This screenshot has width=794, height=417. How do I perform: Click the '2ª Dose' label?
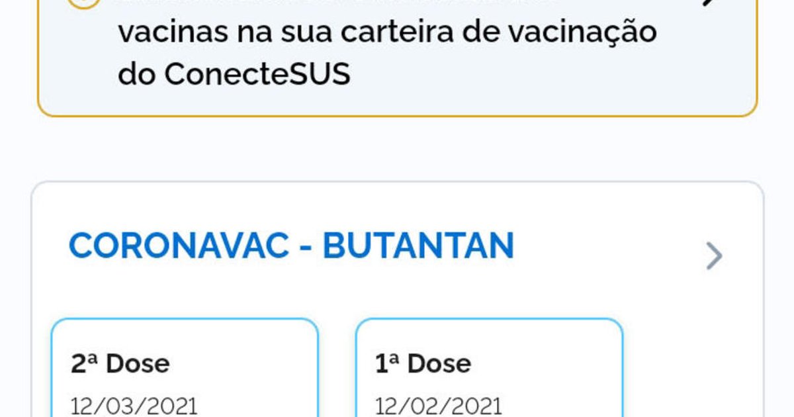[120, 363]
